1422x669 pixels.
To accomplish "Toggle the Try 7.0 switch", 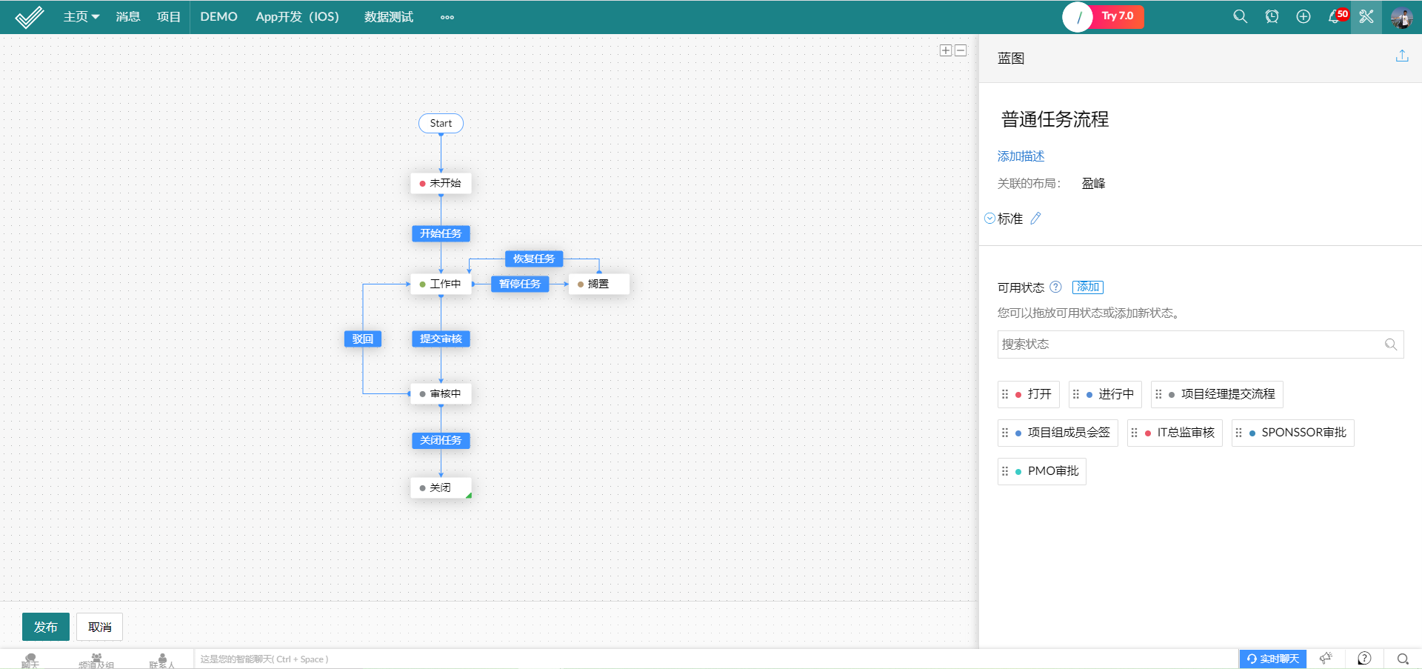I will pos(1103,16).
